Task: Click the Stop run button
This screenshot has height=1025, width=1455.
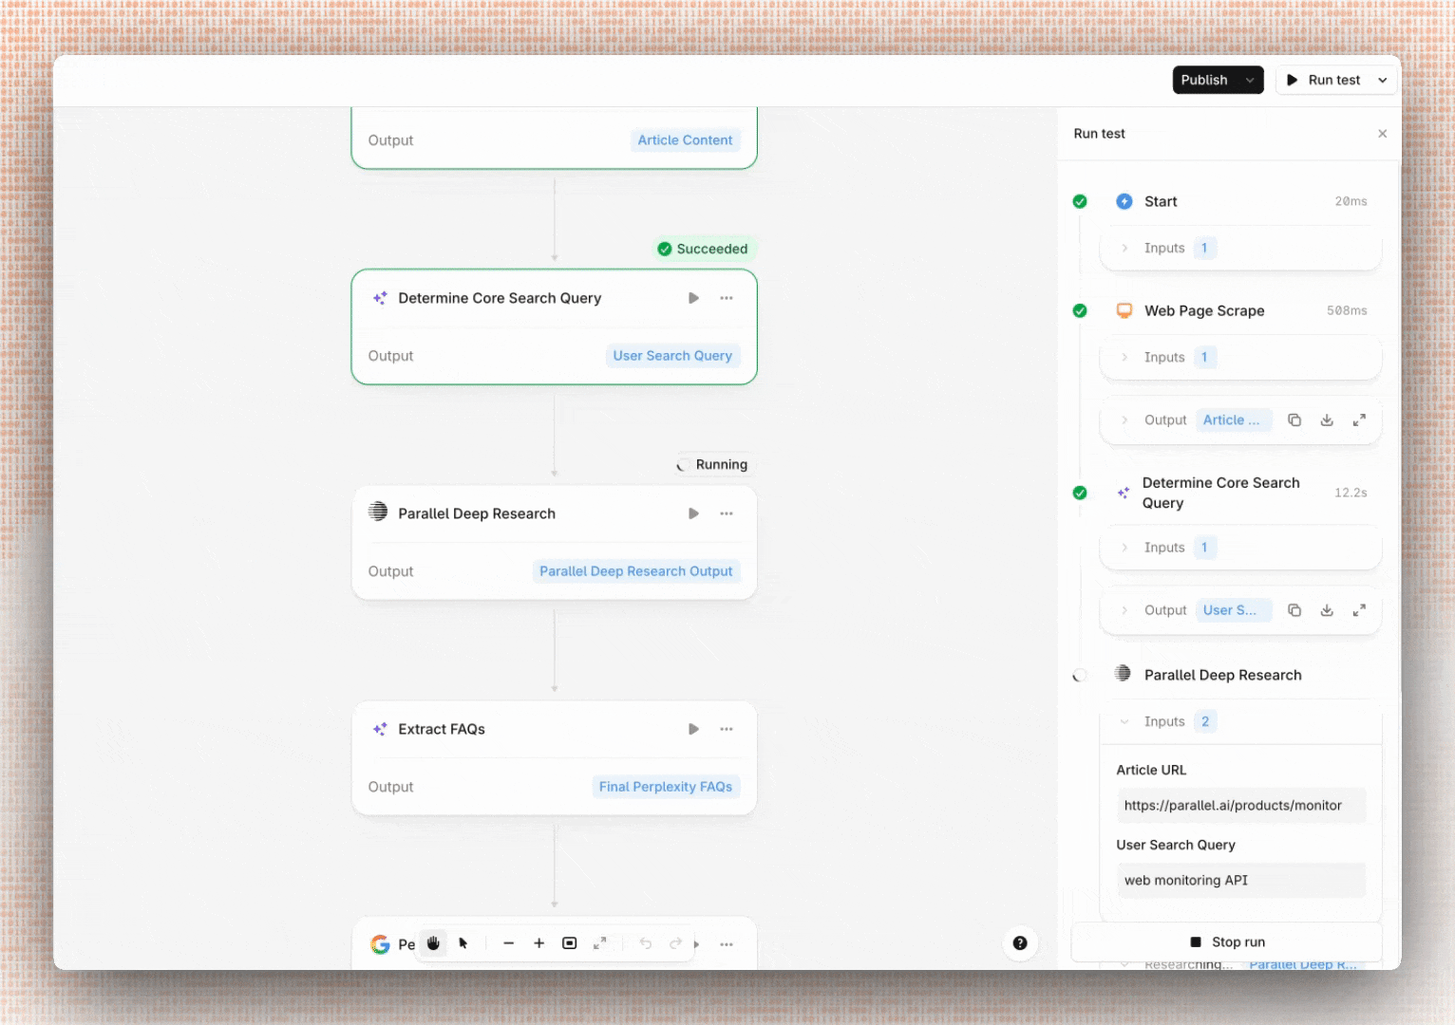Action: click(1227, 941)
